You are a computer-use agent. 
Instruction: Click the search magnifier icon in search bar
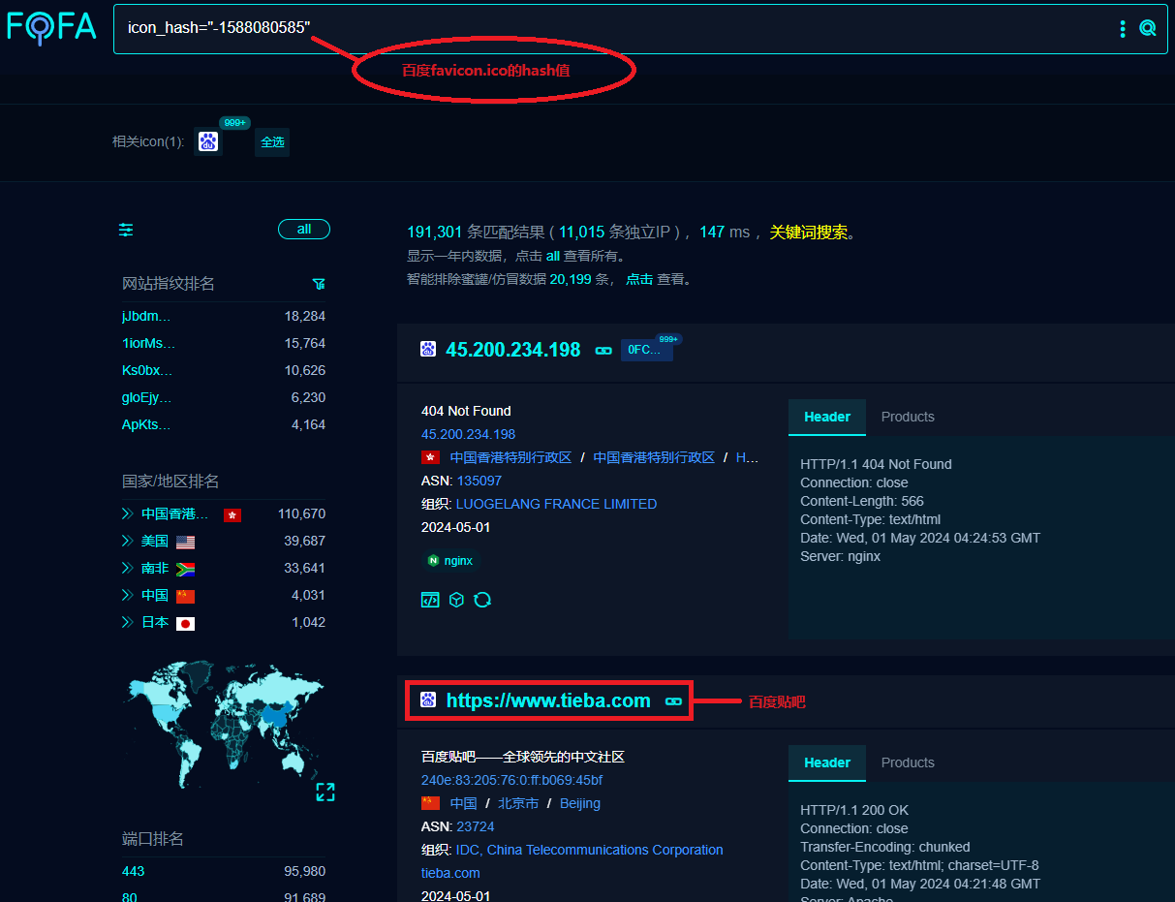[x=1148, y=29]
